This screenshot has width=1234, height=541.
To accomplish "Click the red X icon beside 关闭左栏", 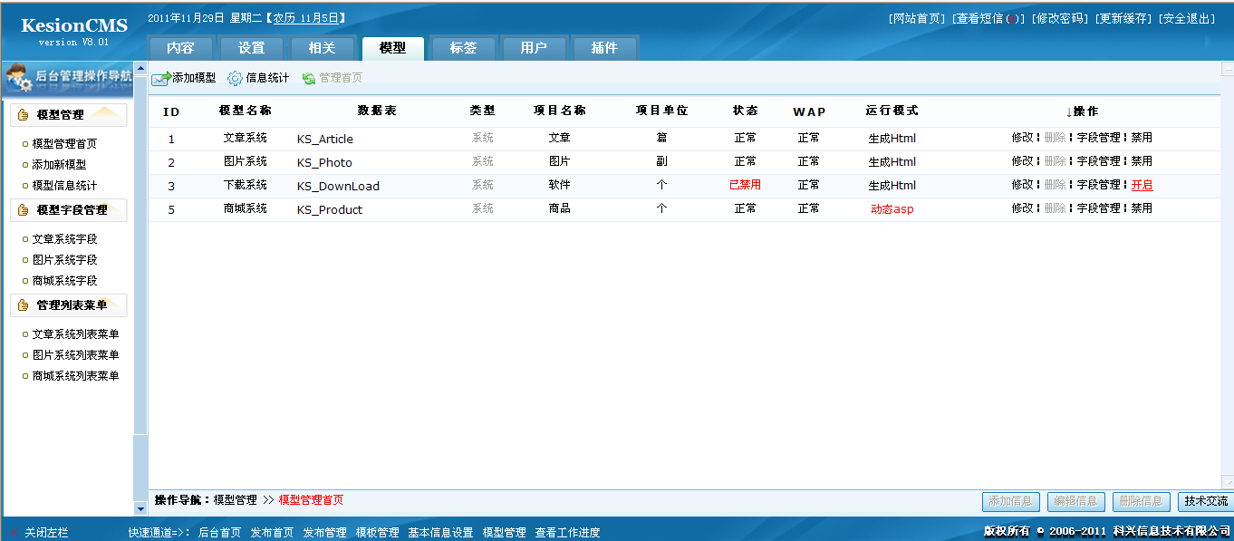I will point(14,532).
